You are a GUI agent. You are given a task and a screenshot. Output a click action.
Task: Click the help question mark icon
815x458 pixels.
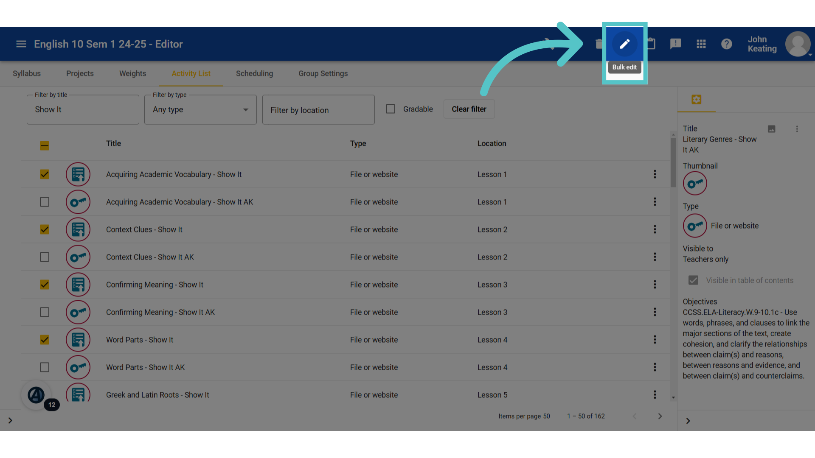click(726, 44)
